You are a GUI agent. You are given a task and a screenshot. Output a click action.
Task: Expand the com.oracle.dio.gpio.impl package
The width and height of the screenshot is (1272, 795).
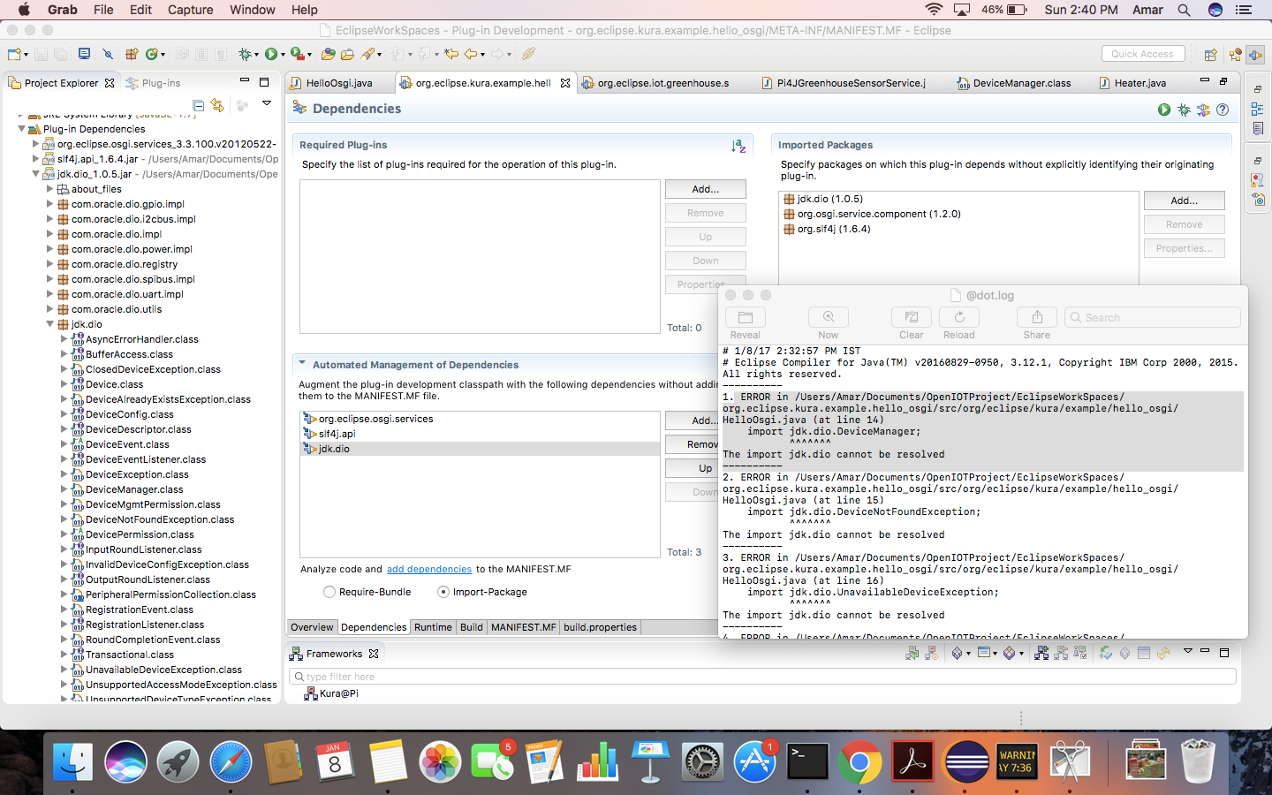(50, 204)
